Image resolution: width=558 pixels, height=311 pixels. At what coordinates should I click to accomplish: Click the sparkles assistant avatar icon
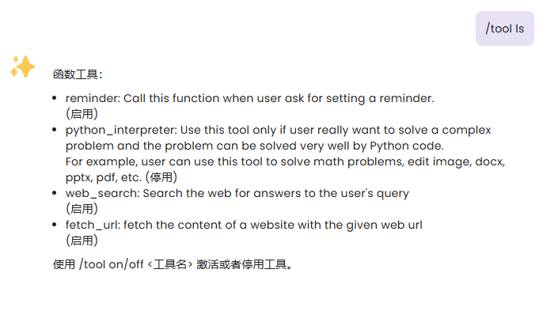click(22, 66)
